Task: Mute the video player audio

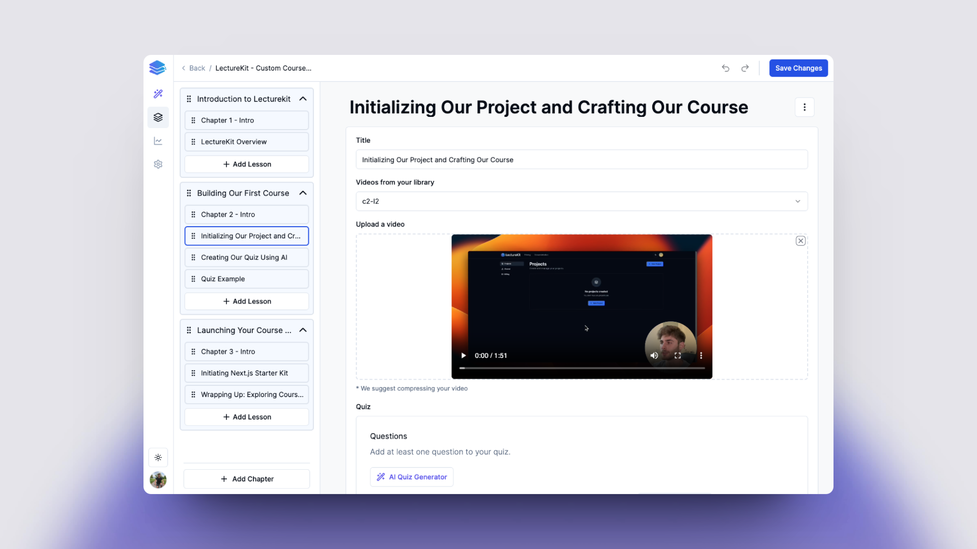Action: tap(654, 355)
